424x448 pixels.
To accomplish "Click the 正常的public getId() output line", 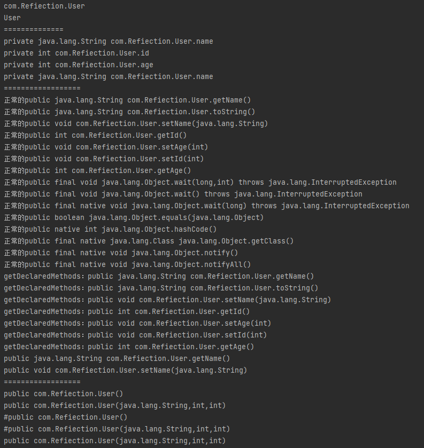I will (x=95, y=135).
